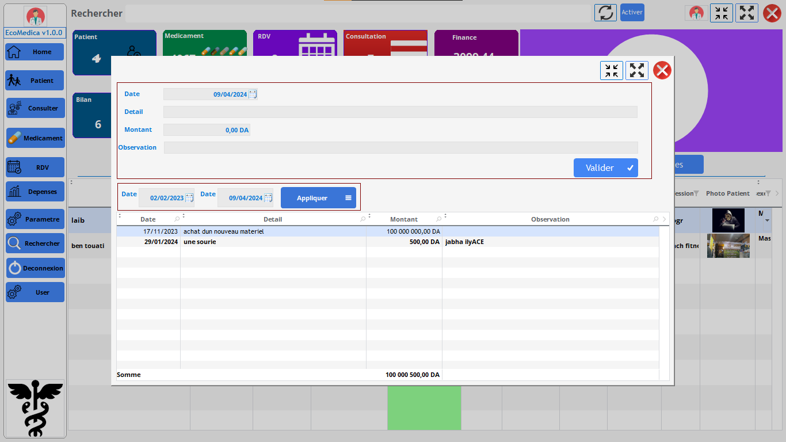The image size is (786, 442).
Task: Click search magnifier in Detail column header
Action: (363, 219)
